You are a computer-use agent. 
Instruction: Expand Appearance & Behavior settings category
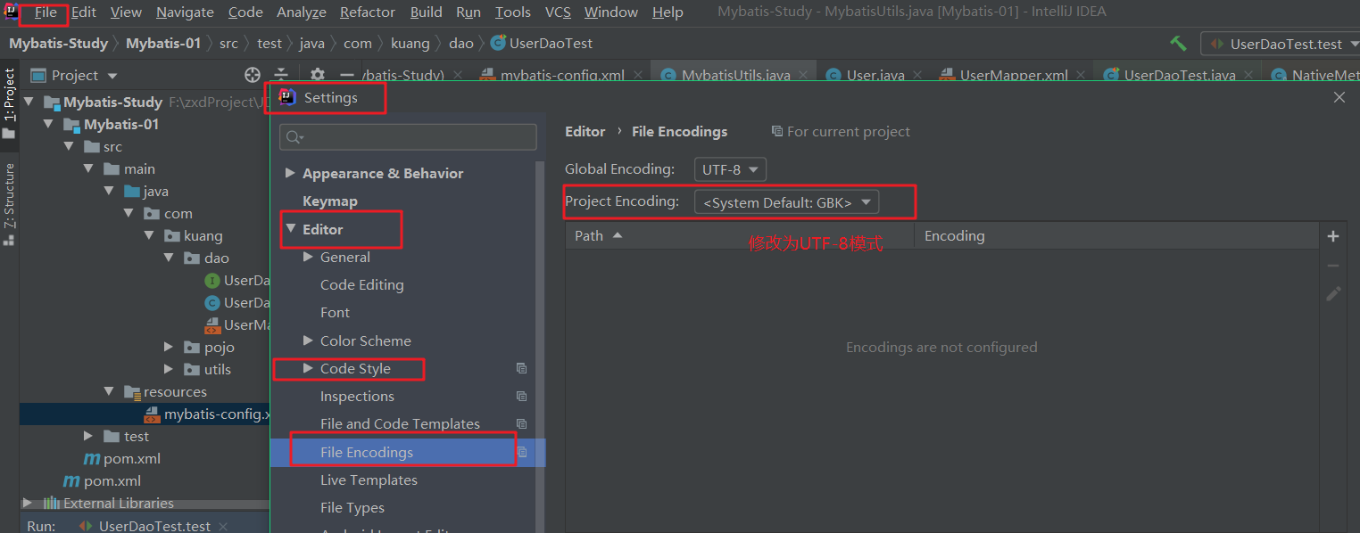[x=290, y=174]
